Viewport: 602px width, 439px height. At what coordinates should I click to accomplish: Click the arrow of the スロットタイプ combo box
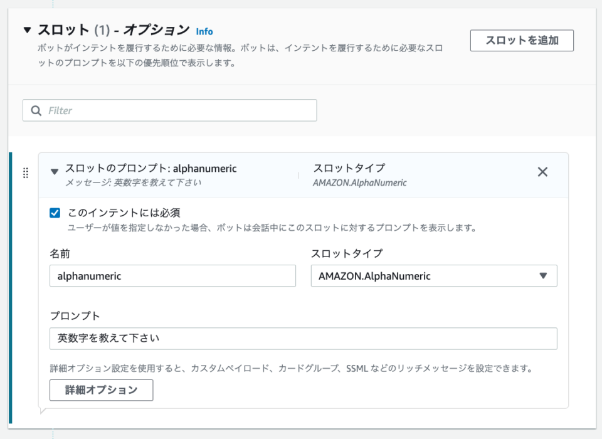point(543,276)
